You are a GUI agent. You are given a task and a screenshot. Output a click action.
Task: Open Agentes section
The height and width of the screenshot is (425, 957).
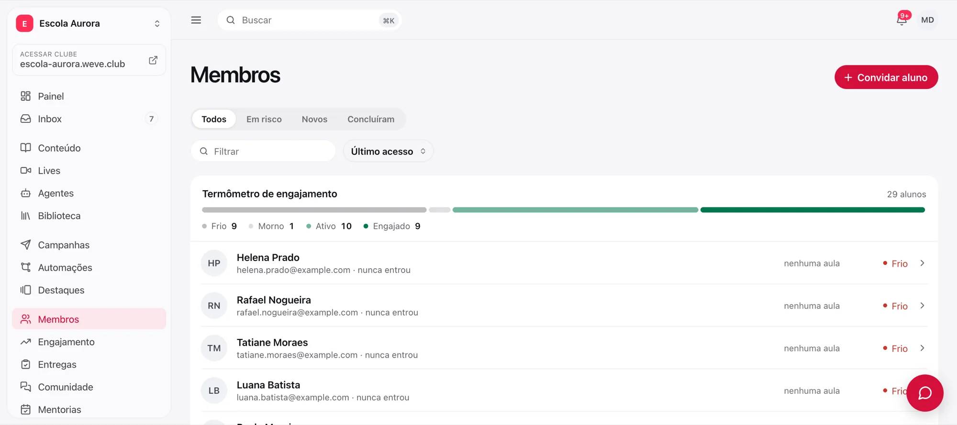pos(89,193)
